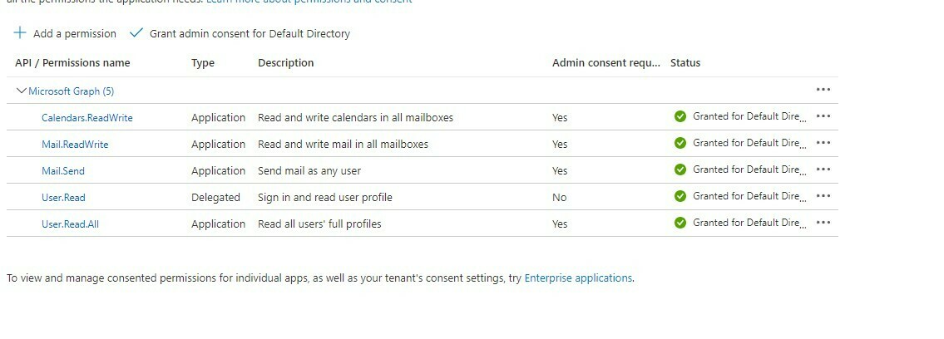This screenshot has height=339, width=944.
Task: Collapse the Microsoft Graph permissions group chevron
Action: (21, 91)
